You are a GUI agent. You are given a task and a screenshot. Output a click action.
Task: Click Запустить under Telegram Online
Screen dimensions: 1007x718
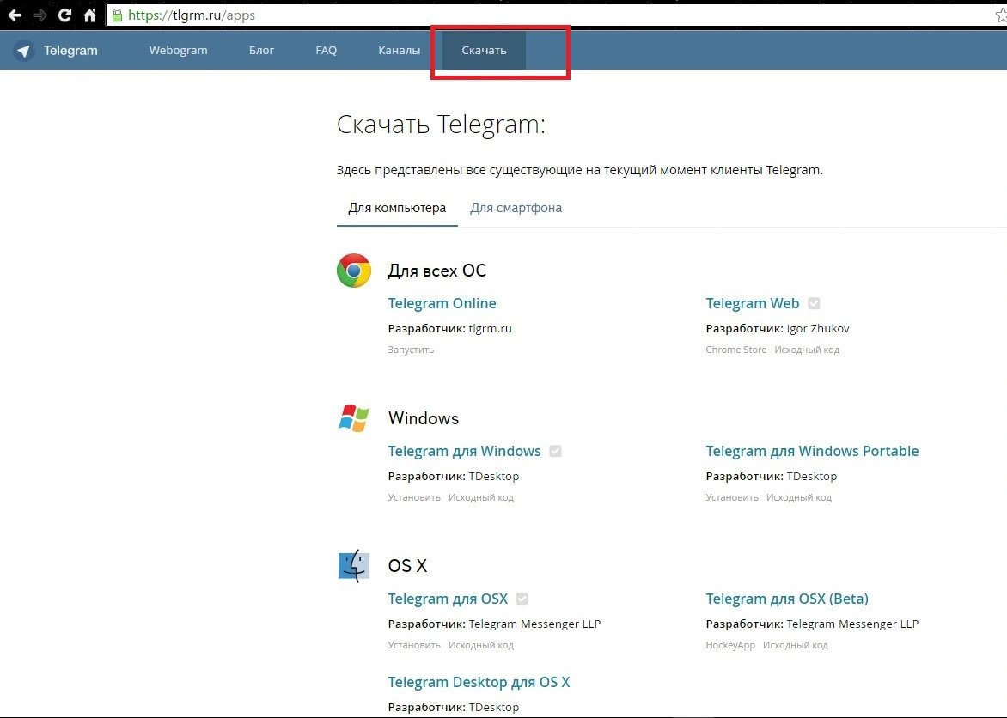(411, 350)
